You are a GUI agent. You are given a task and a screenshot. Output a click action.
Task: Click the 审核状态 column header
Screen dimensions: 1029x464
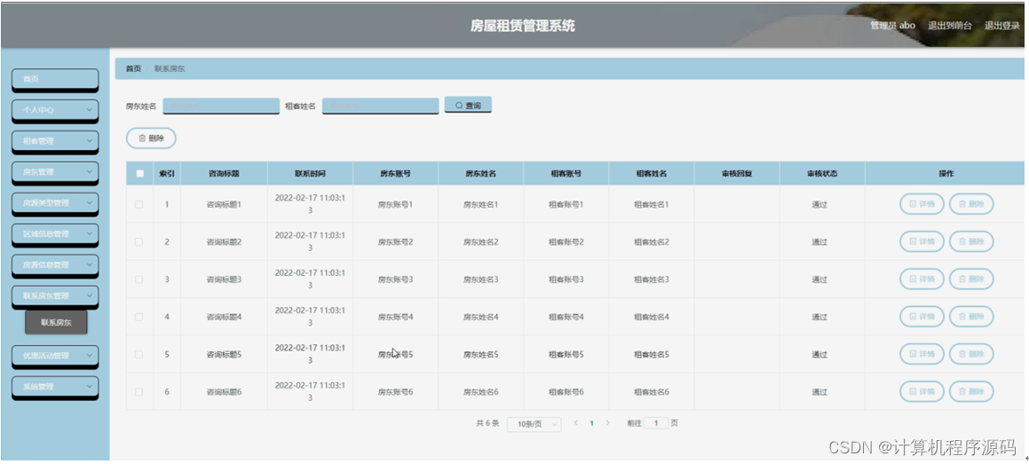click(x=821, y=174)
